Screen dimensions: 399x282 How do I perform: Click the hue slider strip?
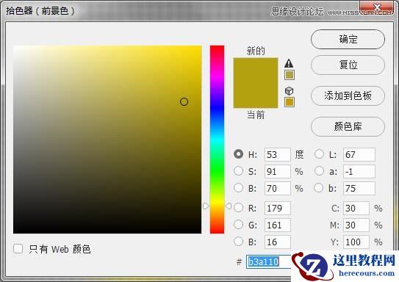217,140
